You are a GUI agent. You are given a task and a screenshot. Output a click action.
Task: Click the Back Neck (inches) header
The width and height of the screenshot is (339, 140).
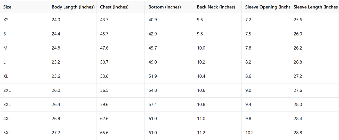(216, 7)
